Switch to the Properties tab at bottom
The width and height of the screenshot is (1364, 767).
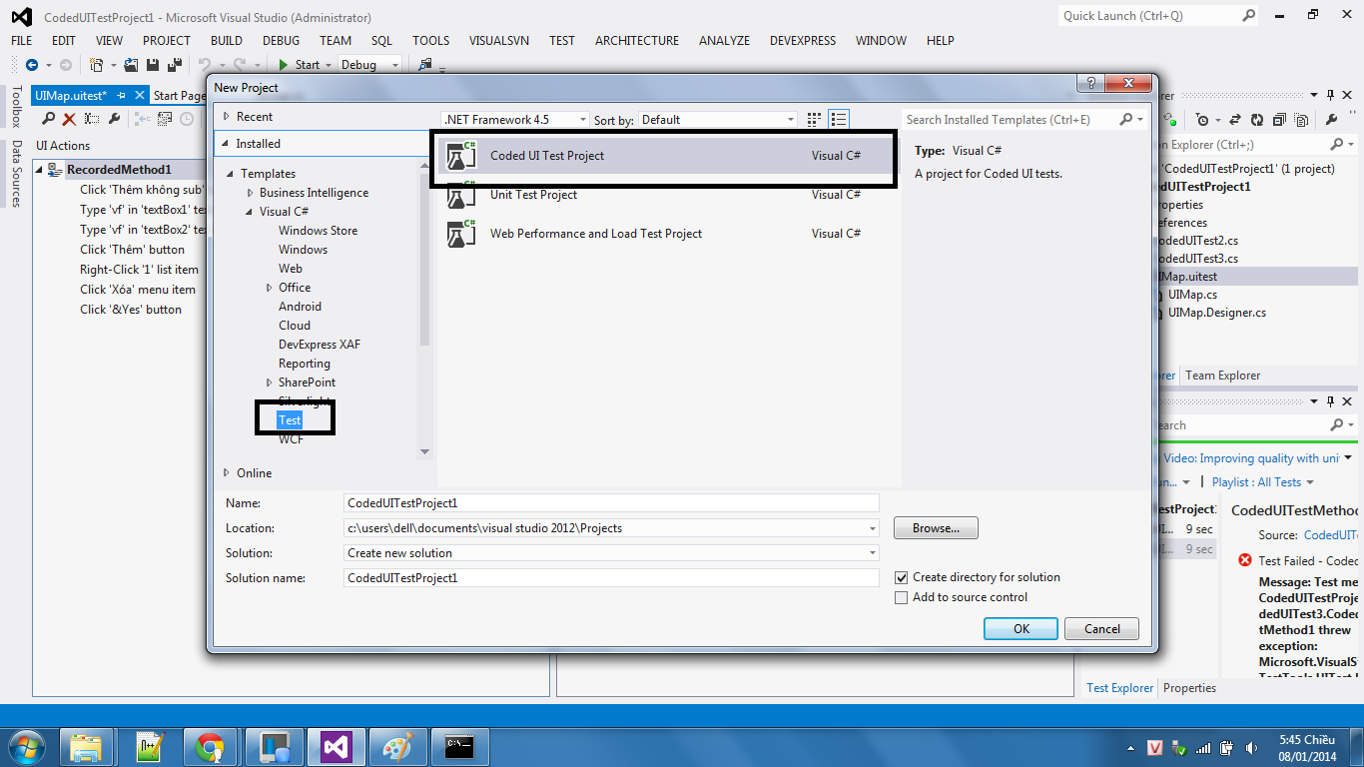pyautogui.click(x=1189, y=687)
